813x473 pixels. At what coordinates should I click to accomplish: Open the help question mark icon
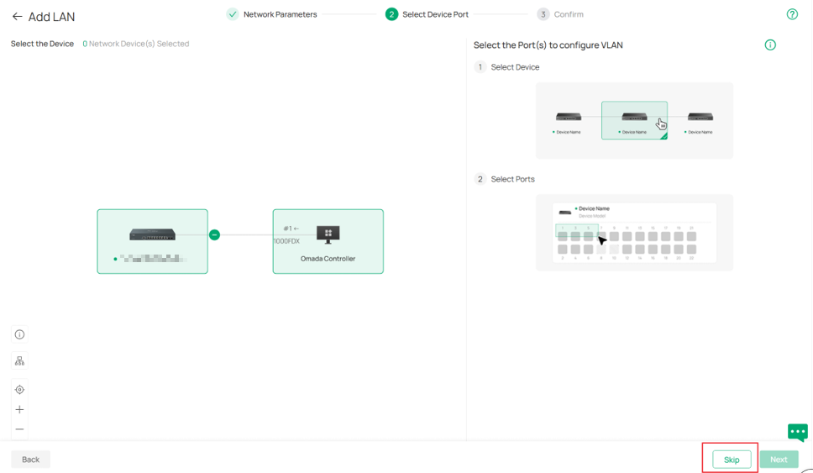pyautogui.click(x=792, y=14)
